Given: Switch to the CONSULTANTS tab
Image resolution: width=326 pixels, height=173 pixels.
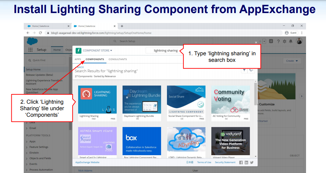Looking at the screenshot, I should coord(118,59).
